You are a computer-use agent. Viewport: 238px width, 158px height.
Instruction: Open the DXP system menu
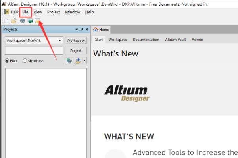pyautogui.click(x=15, y=12)
